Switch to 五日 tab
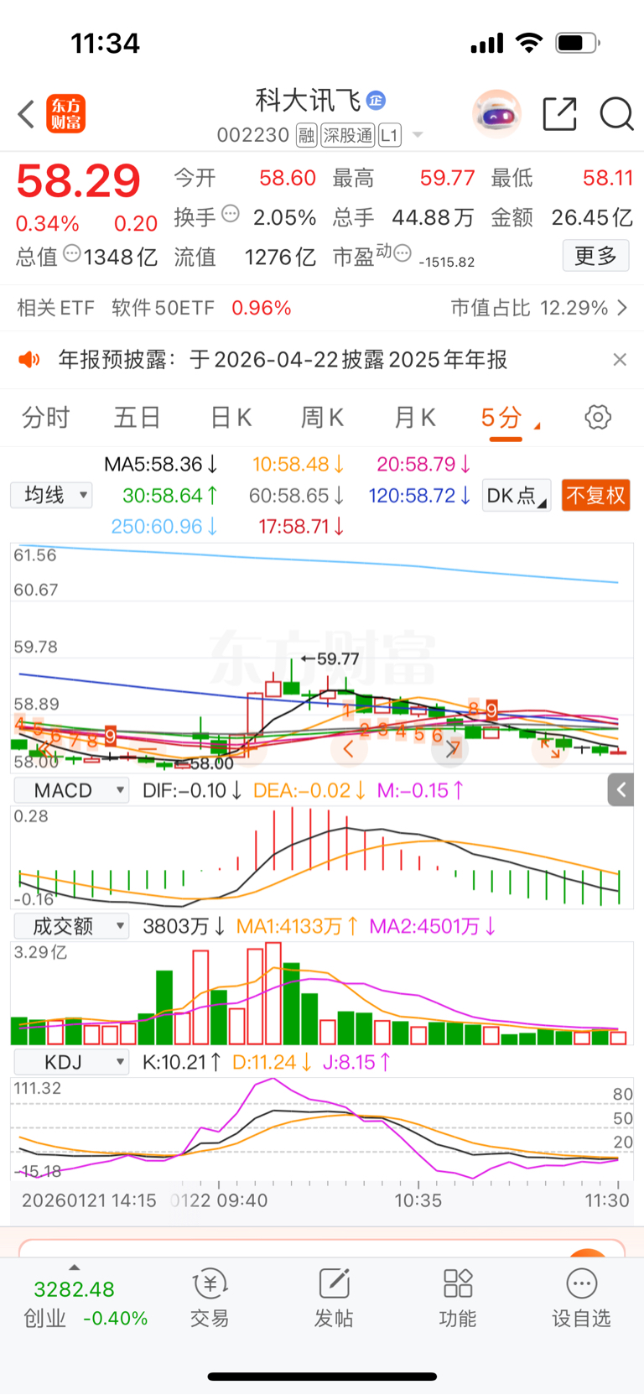 [x=138, y=417]
